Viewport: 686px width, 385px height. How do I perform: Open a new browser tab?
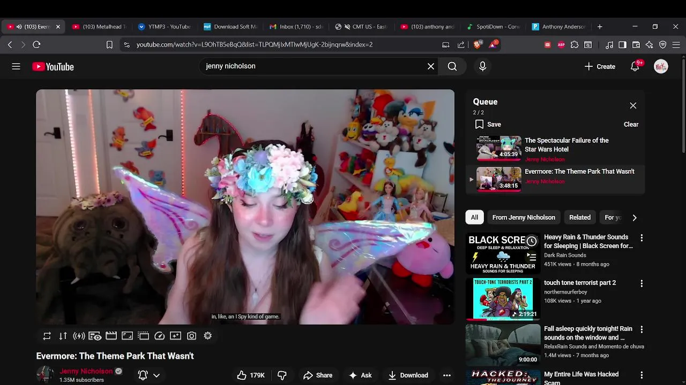pos(600,27)
